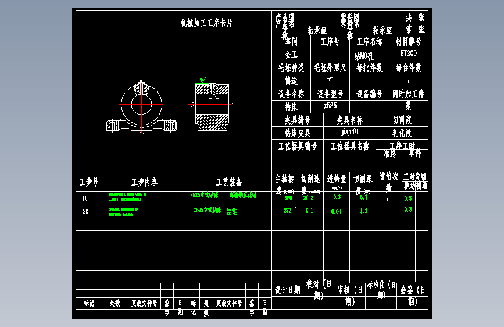The image size is (504, 327).
Task: Click the 设备编号 header cell
Action: [x=369, y=94]
